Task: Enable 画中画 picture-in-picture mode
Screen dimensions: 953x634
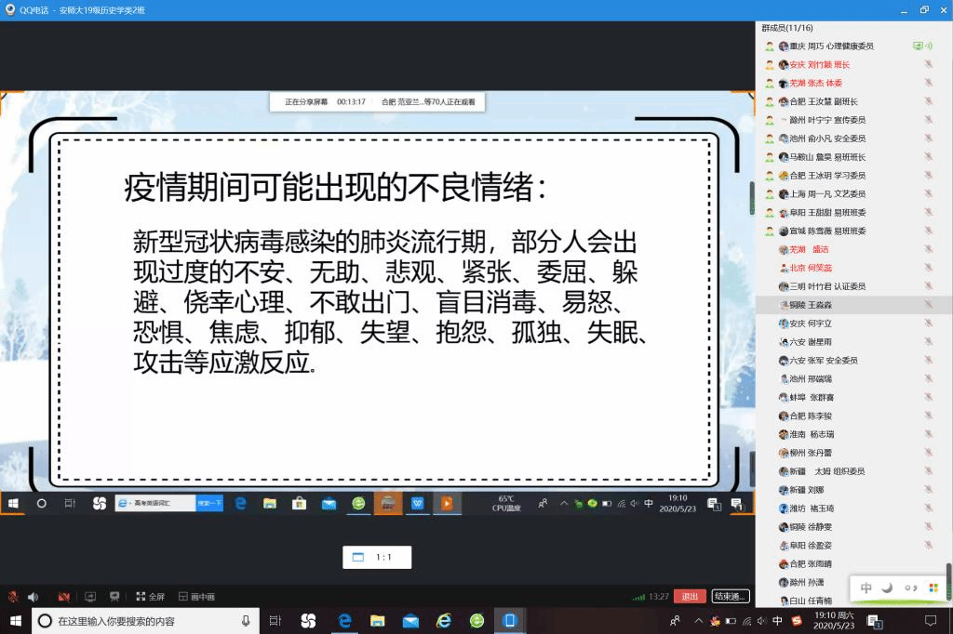Action: coord(196,597)
